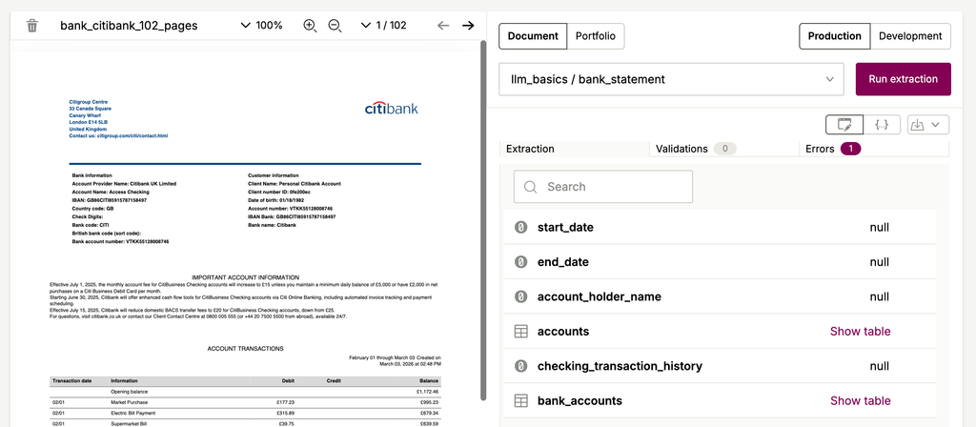Screen dimensions: 976x427
Task: Click the null value of start_date
Action: tap(879, 228)
